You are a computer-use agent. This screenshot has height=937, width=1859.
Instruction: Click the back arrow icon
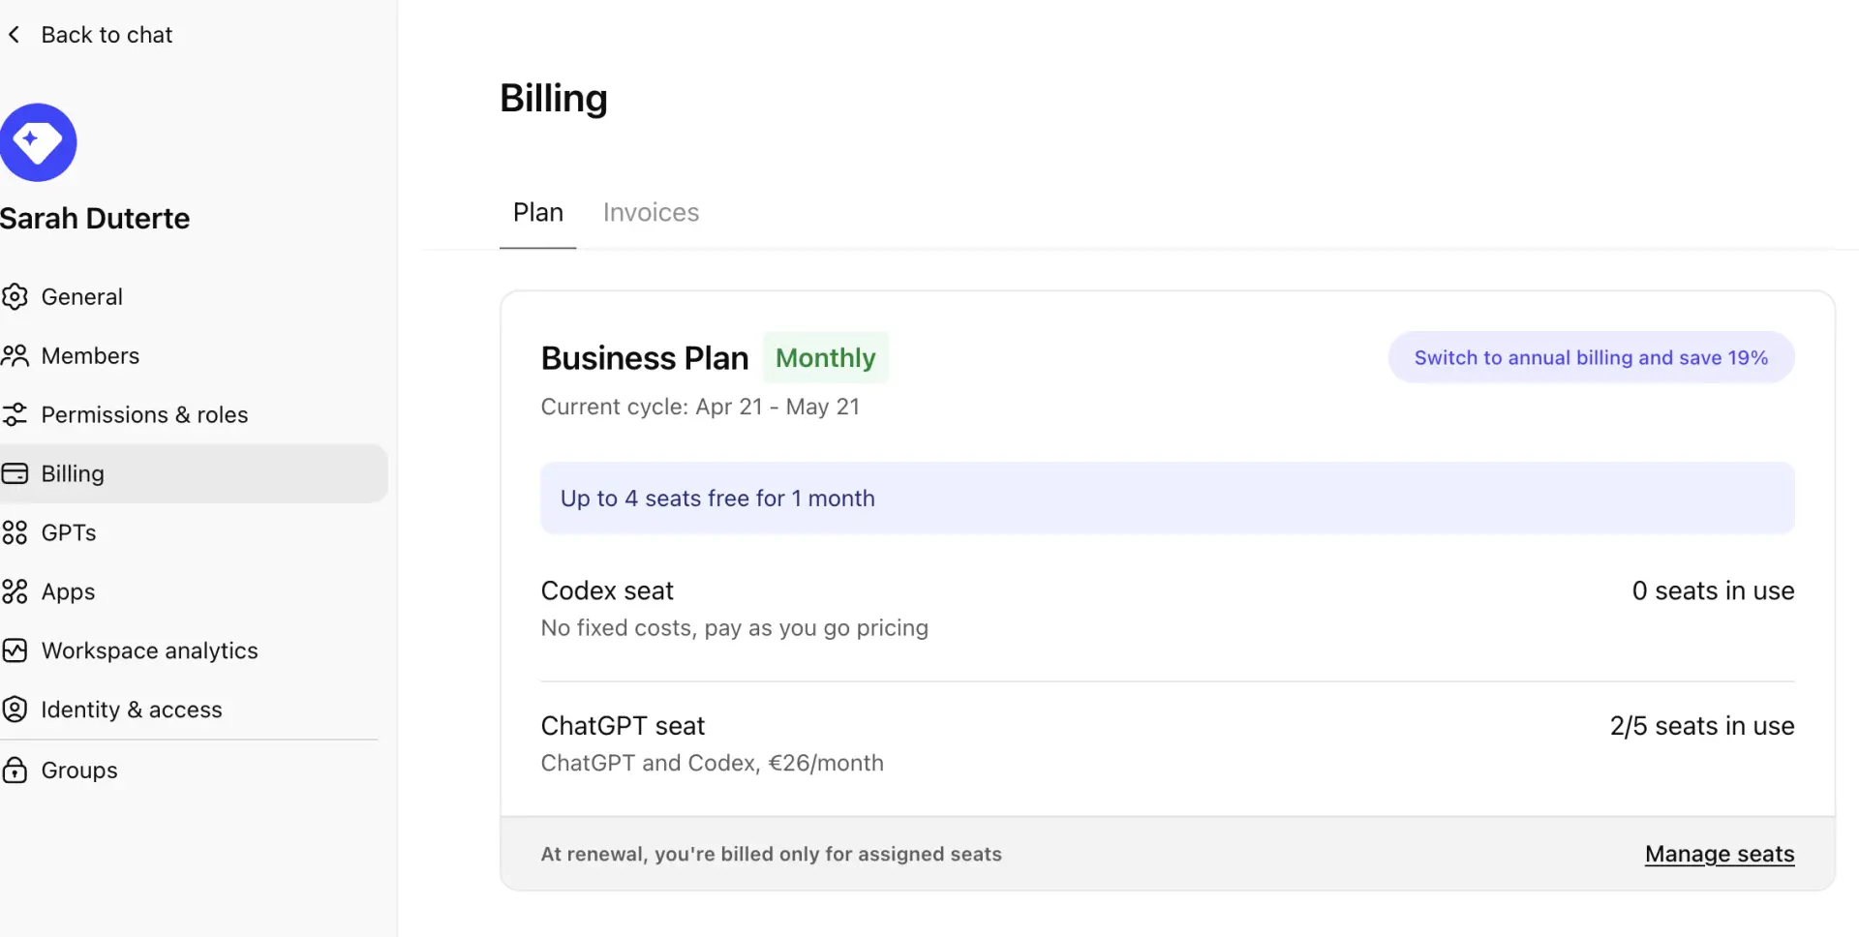coord(14,35)
